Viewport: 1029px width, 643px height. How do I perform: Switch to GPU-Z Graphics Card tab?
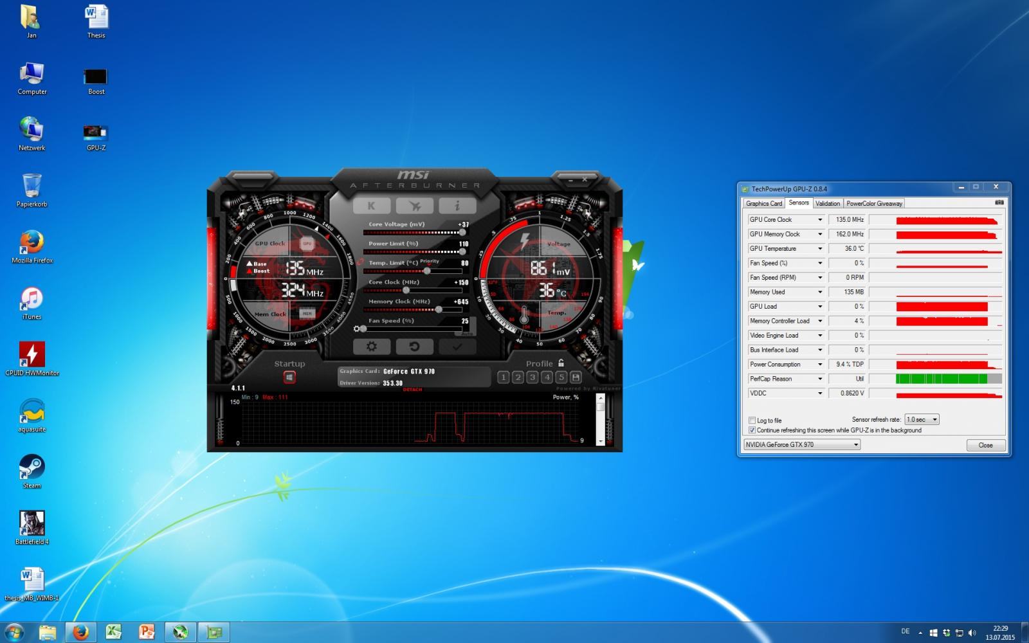coord(764,203)
